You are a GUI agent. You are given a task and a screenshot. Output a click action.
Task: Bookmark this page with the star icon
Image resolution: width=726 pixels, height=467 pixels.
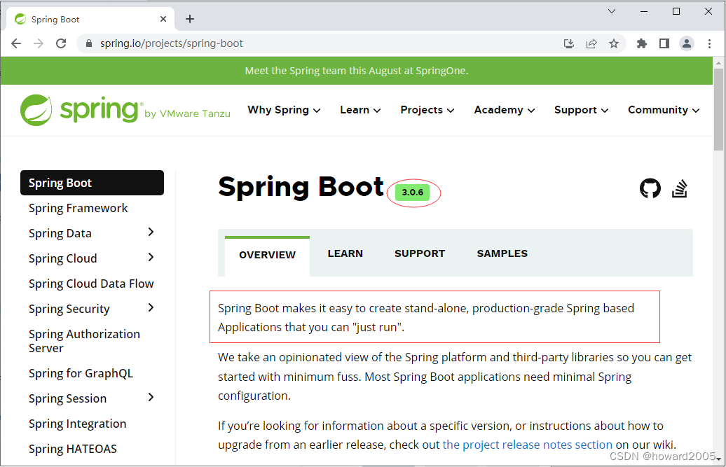tap(614, 43)
